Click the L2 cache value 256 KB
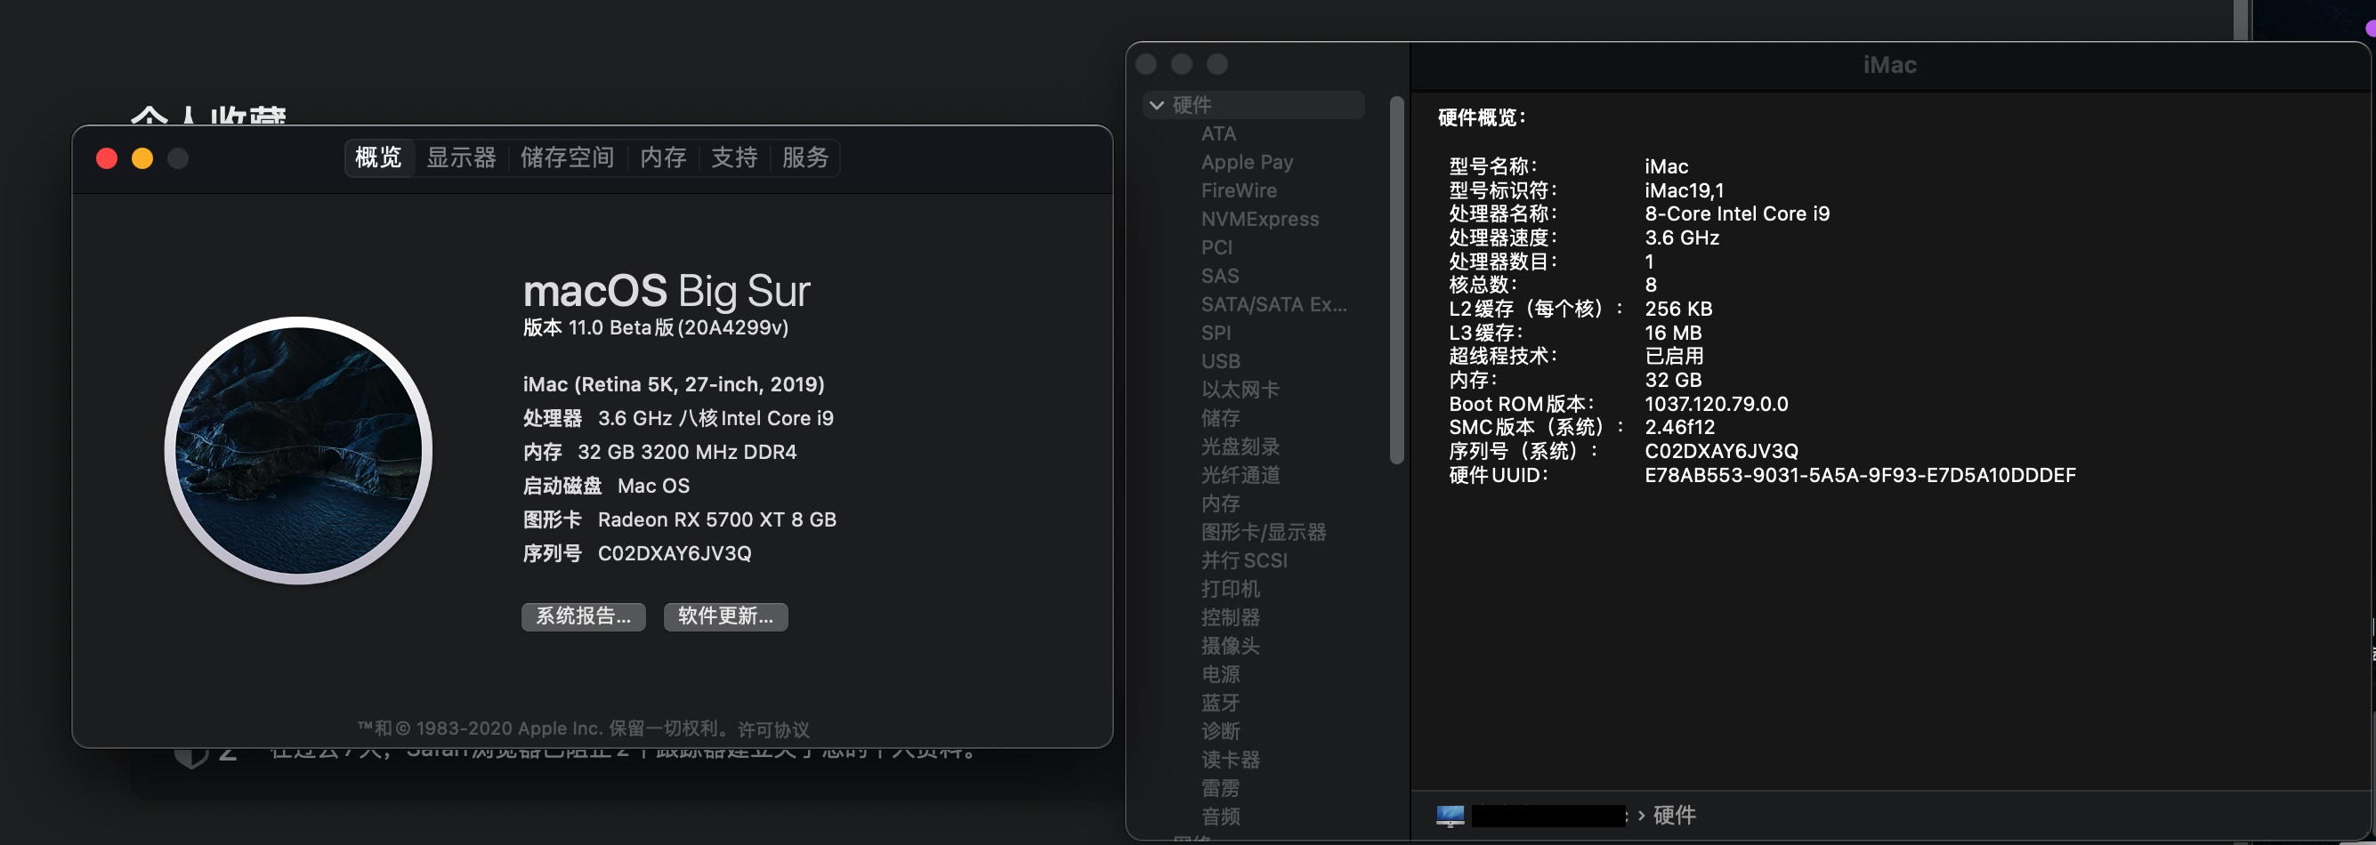The width and height of the screenshot is (2376, 845). click(1677, 309)
